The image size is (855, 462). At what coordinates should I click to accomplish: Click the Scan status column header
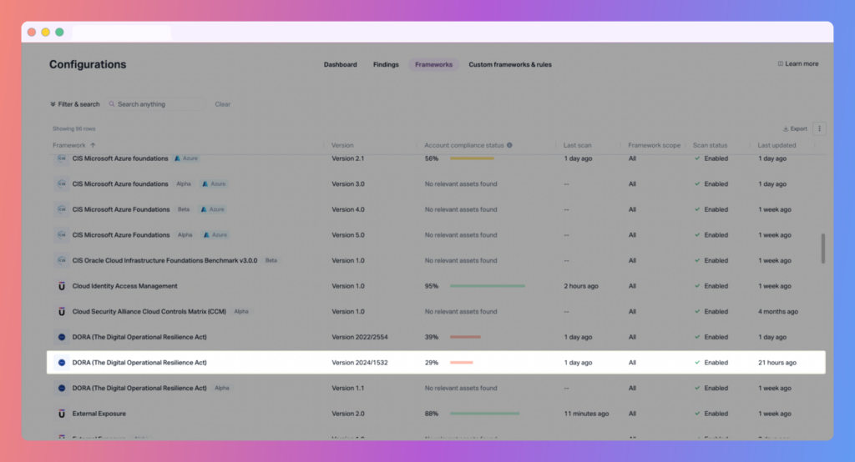[710, 145]
